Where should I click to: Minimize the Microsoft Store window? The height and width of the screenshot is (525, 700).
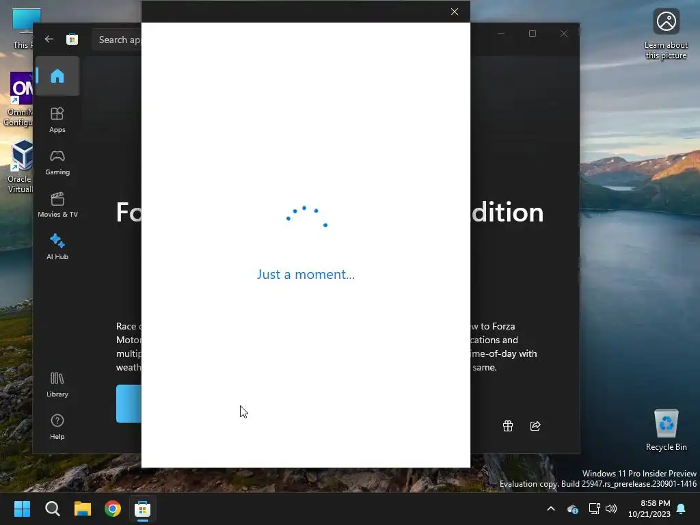[501, 33]
